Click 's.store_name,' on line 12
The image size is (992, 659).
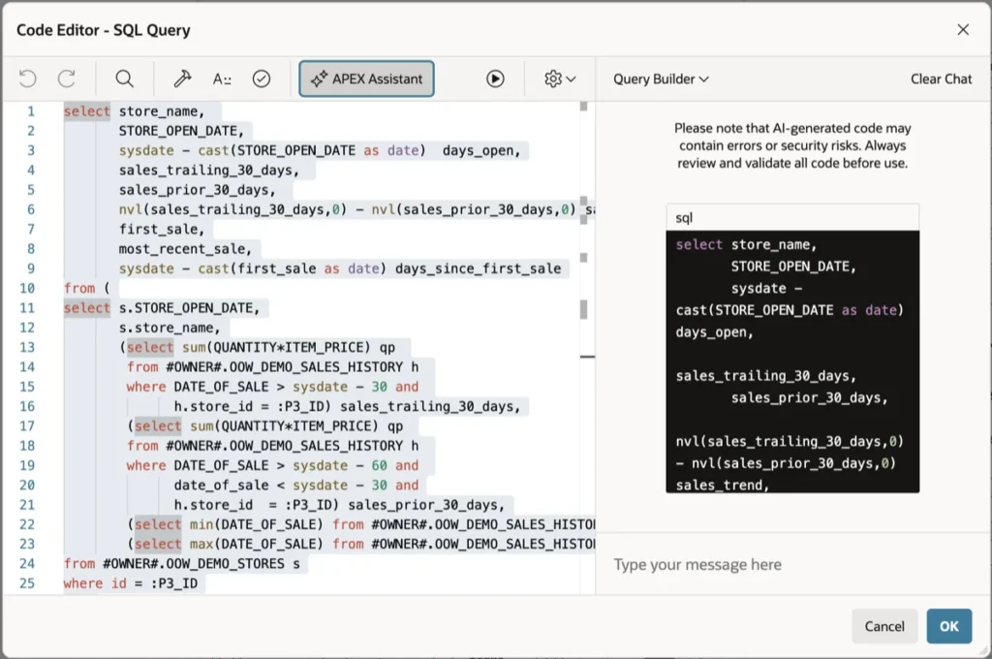click(169, 328)
